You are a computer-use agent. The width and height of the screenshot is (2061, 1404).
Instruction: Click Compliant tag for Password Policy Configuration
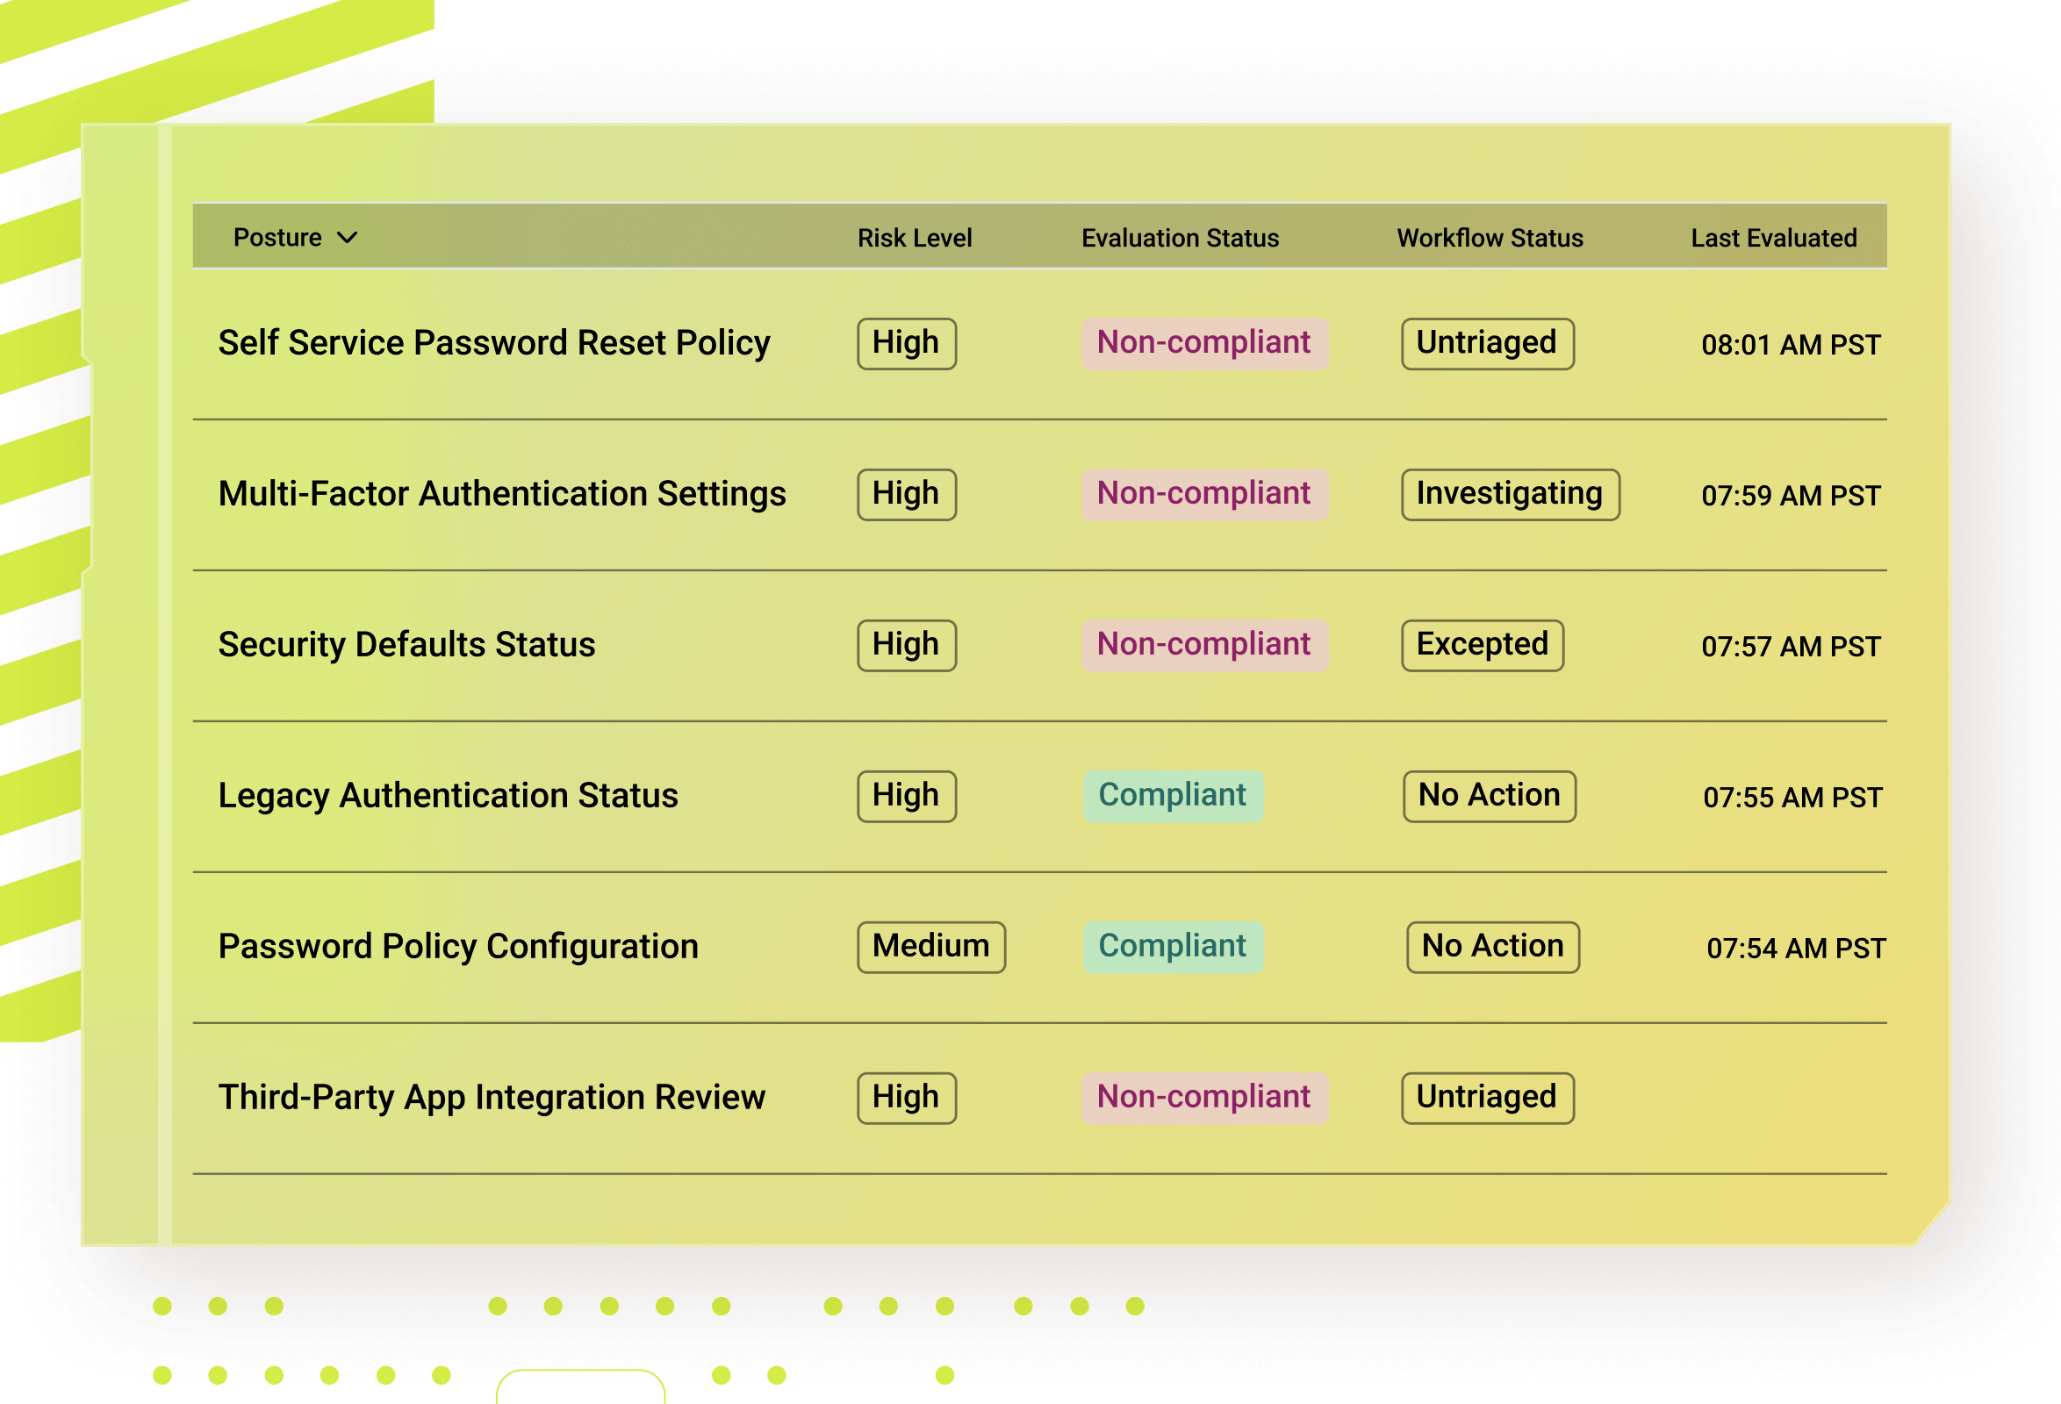click(x=1174, y=947)
